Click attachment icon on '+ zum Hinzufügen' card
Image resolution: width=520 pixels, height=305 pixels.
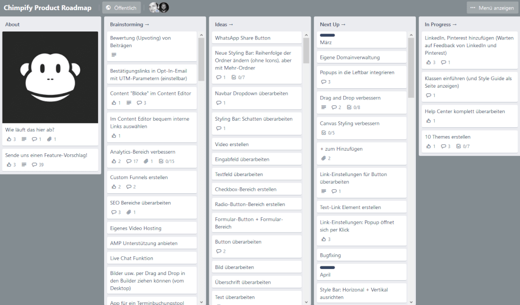coord(323,158)
